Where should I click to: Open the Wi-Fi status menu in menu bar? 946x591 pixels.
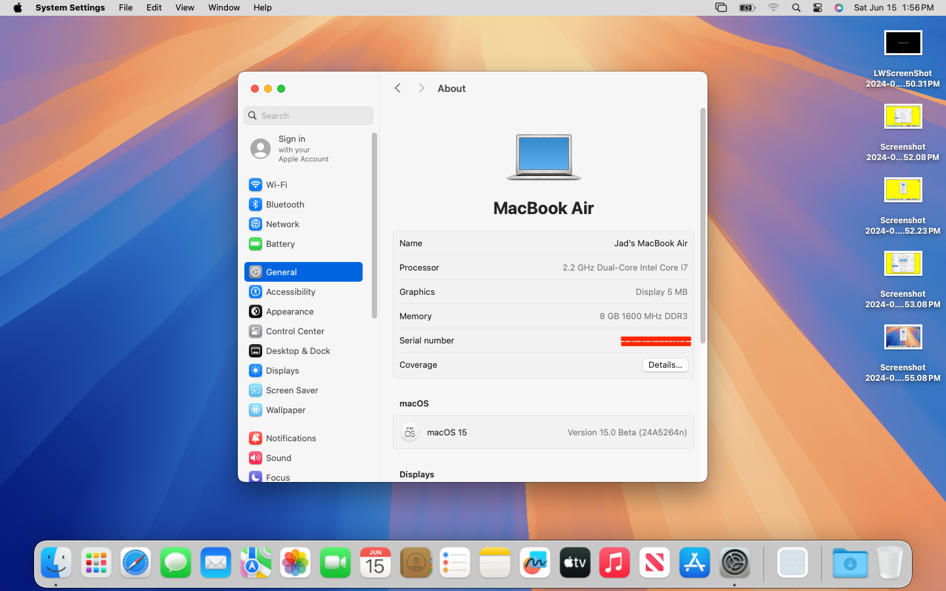[x=773, y=8]
